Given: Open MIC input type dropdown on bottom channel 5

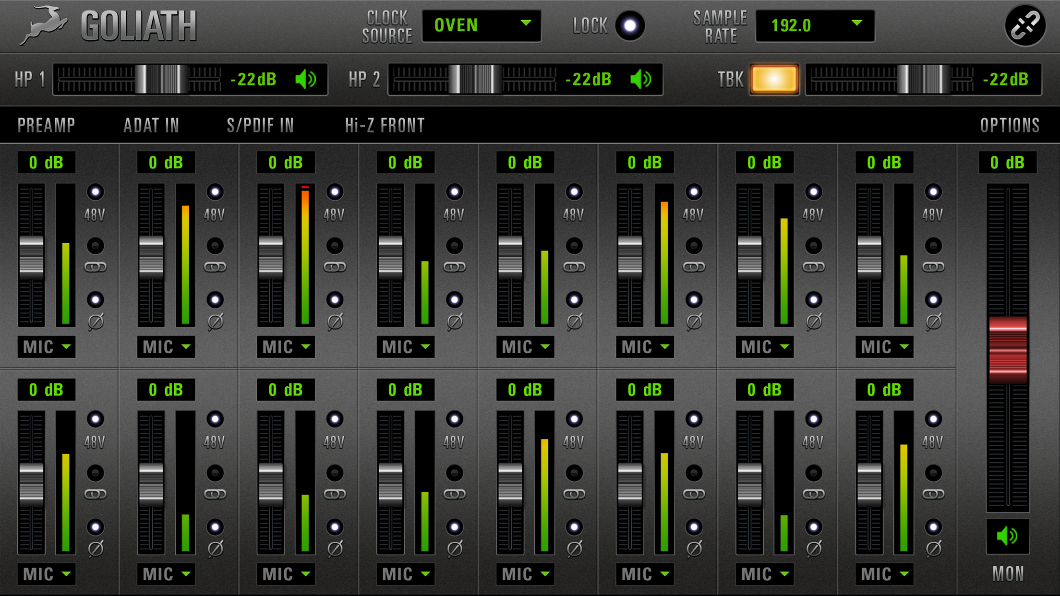Looking at the screenshot, I should click(x=525, y=573).
